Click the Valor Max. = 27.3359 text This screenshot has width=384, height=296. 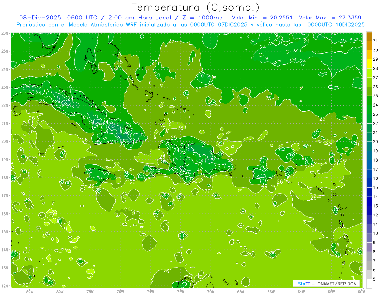coord(330,18)
